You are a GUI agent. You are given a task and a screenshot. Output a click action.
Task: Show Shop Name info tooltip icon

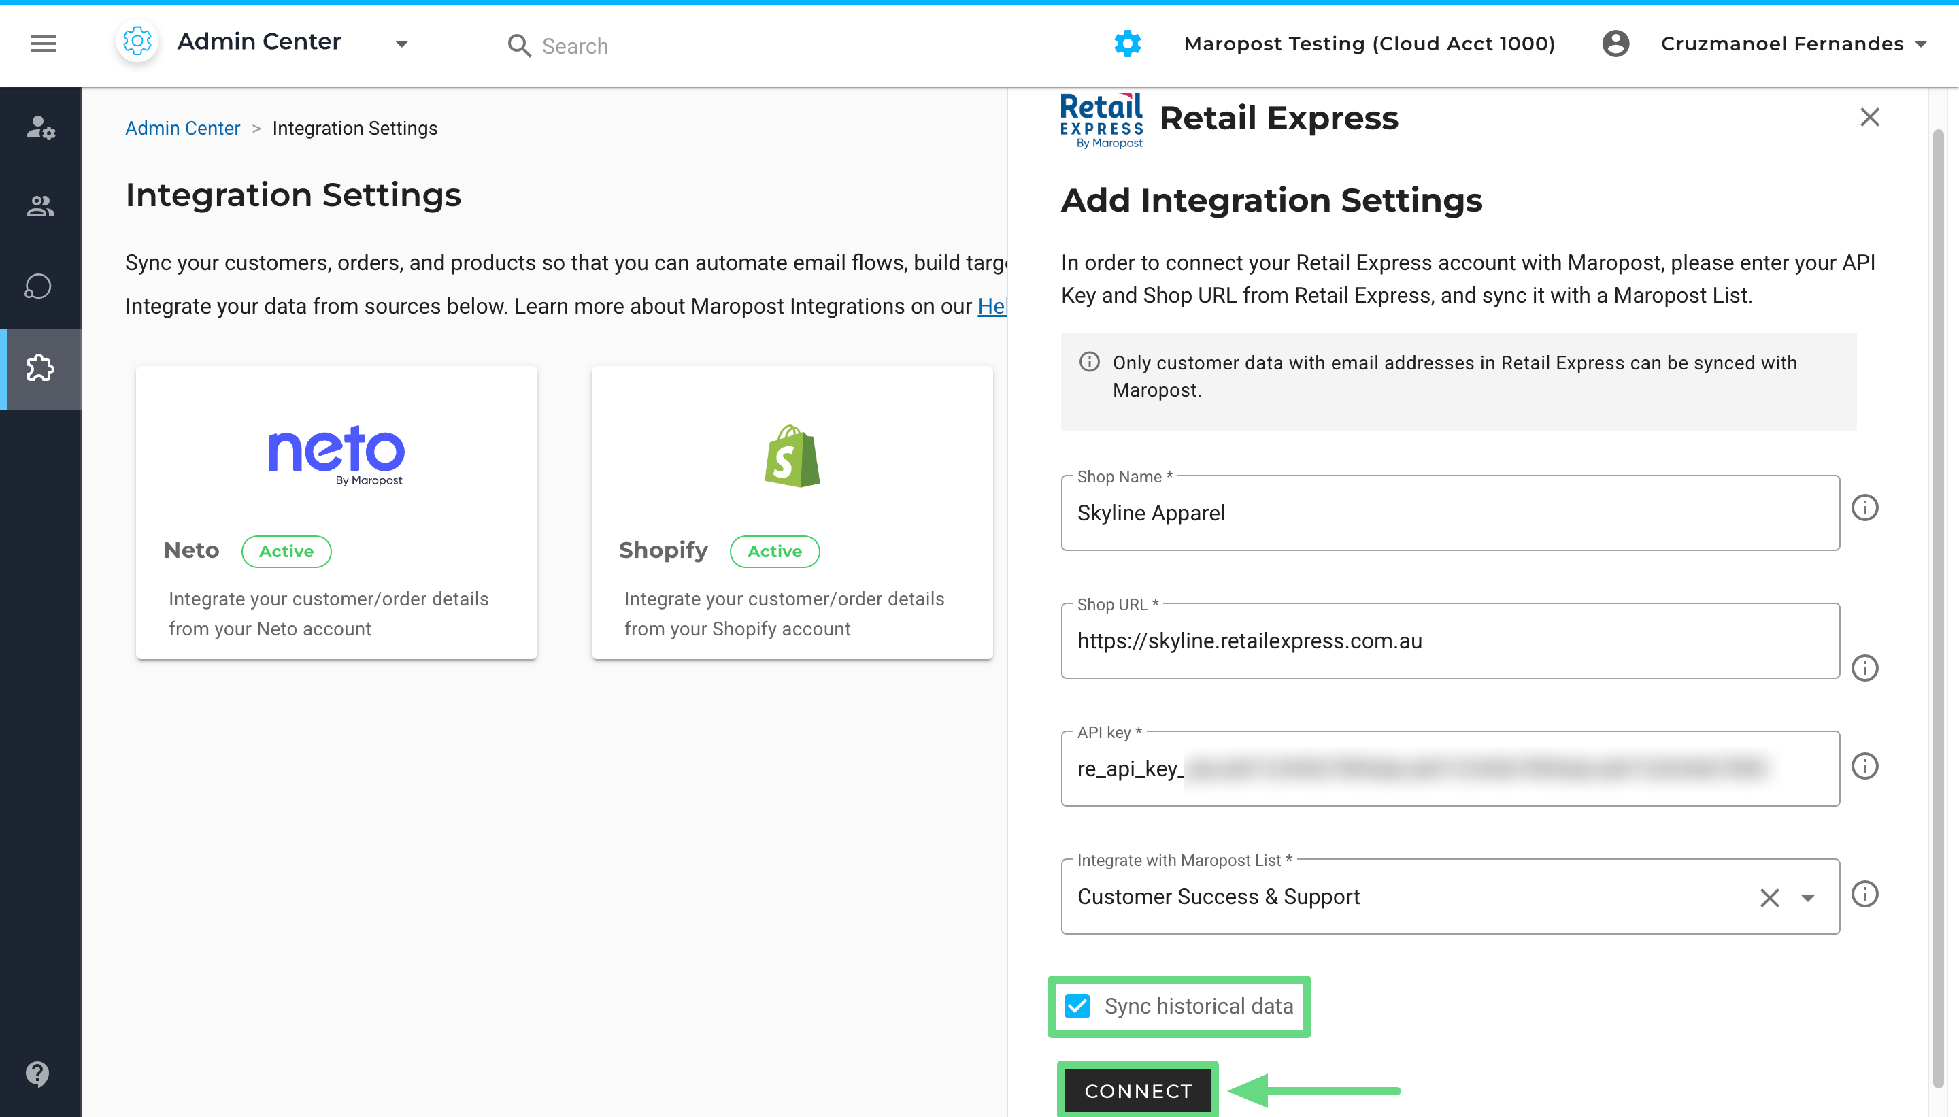[1864, 507]
